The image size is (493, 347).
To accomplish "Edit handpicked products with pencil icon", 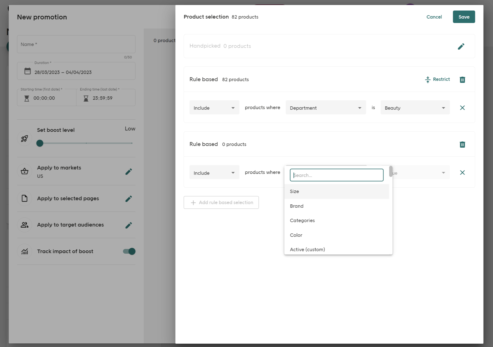I will pyautogui.click(x=461, y=46).
